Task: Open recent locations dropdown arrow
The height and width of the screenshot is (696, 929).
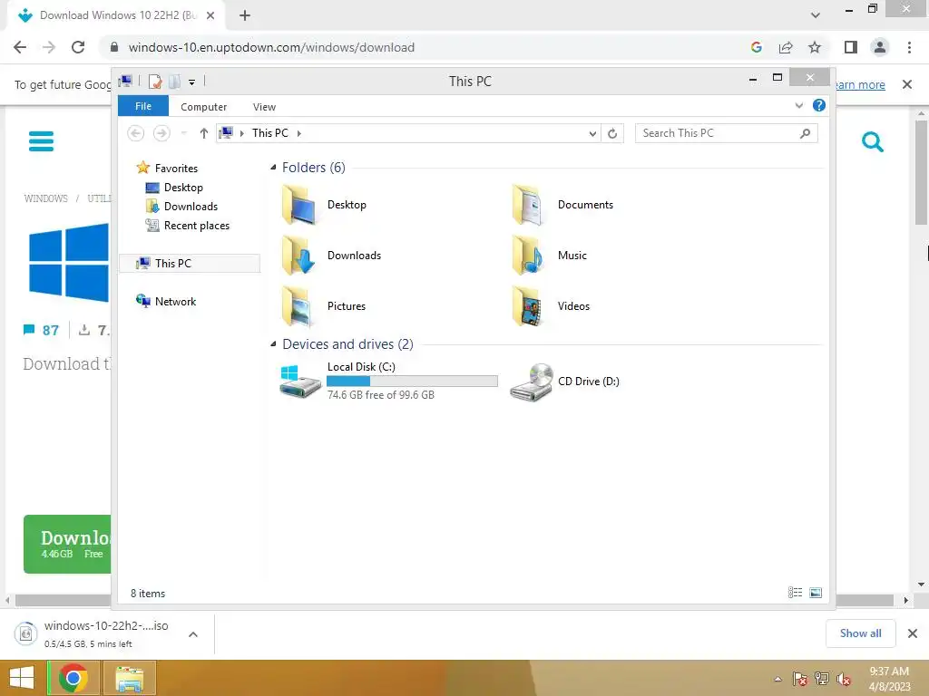Action: [x=183, y=134]
